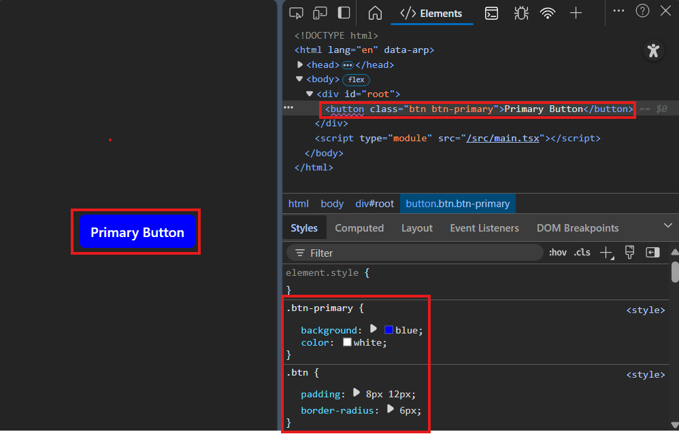
Task: Switch to the Elements tab
Action: click(x=432, y=14)
